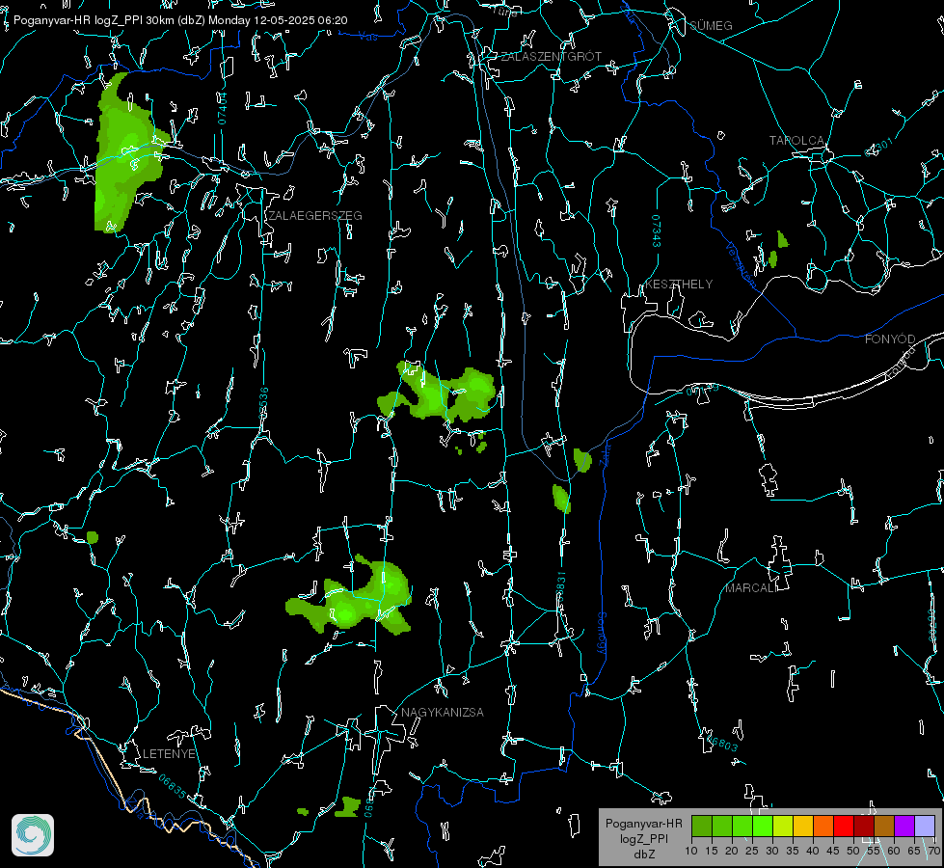Screen dimensions: 944x868
Task: Click the swirl logo icon in the corner
Action: 33,835
